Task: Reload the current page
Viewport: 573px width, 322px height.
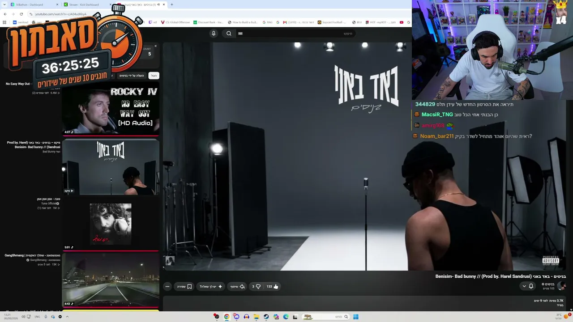Action: tap(21, 14)
